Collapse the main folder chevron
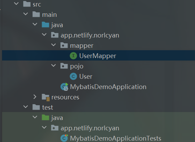195x142 pixels. coord(25,14)
